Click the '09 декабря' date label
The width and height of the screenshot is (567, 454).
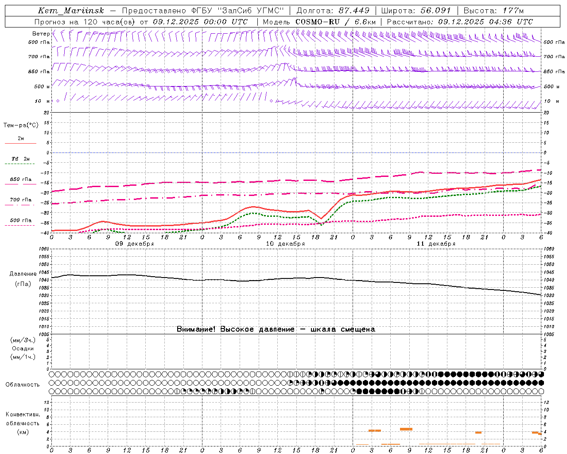tap(135, 244)
